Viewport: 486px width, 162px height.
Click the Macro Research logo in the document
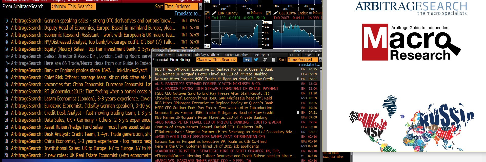pos(411,42)
